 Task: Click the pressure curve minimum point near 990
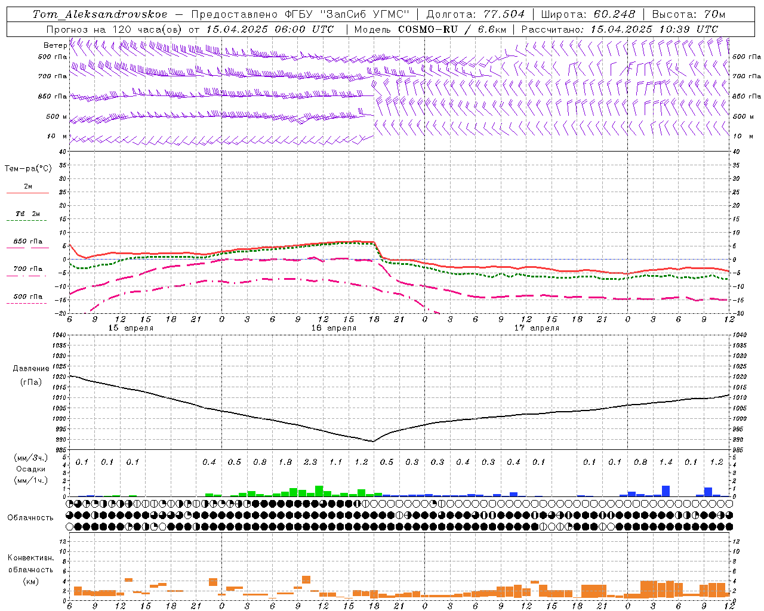pos(373,442)
